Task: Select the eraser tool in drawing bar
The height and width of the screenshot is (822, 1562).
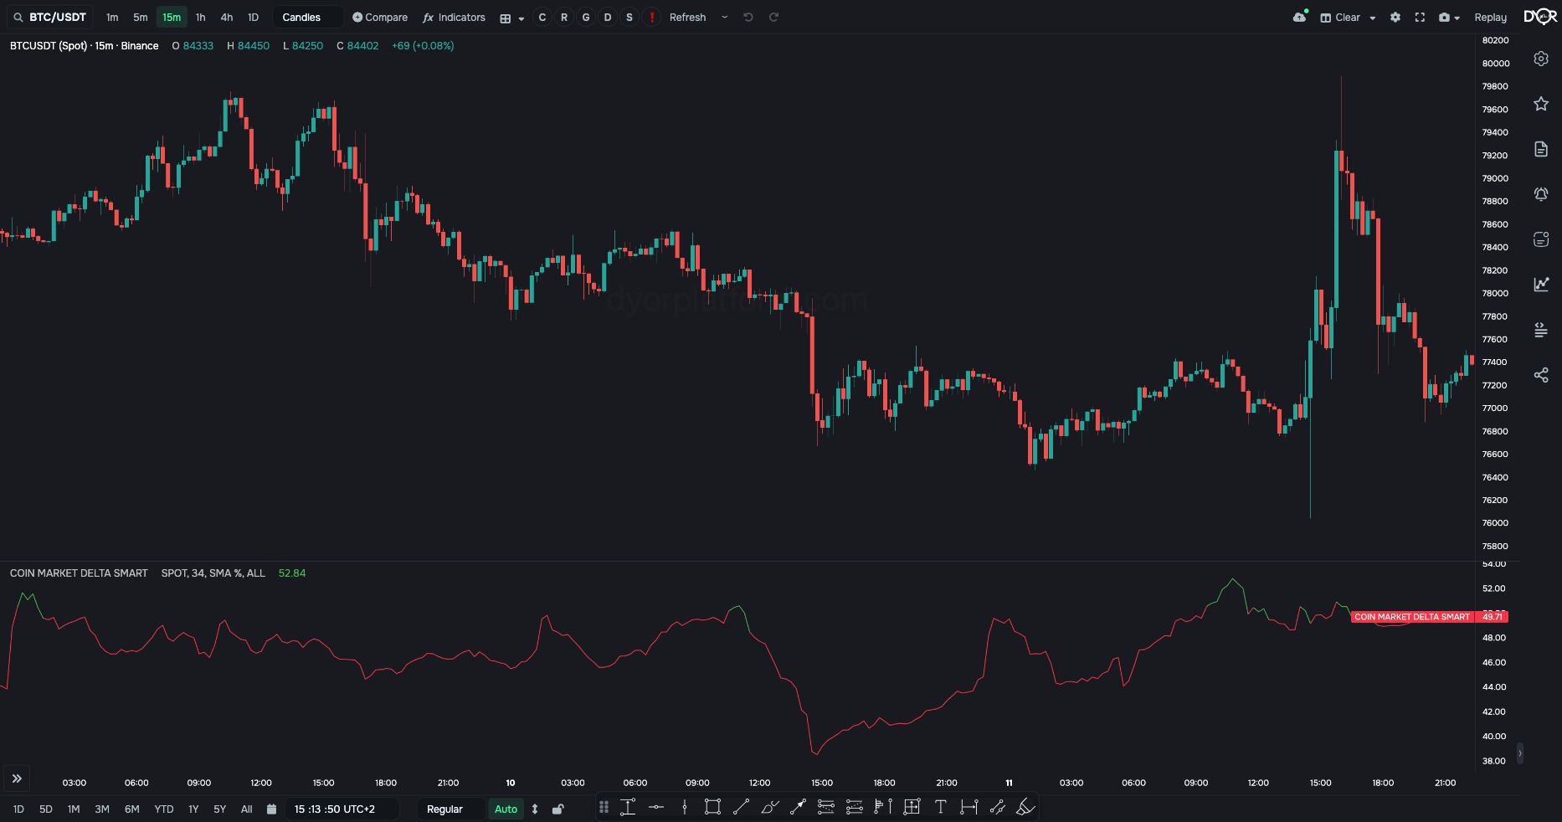Action: pos(1025,807)
